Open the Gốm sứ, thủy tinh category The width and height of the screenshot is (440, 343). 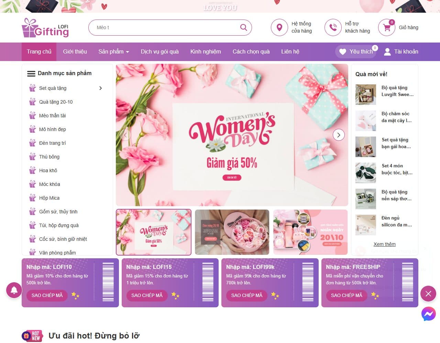pyautogui.click(x=58, y=212)
